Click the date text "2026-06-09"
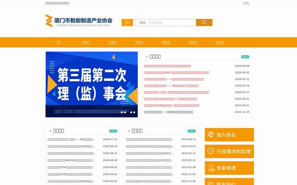 [110, 160]
